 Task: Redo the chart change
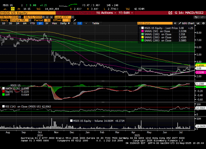coord(202,17)
